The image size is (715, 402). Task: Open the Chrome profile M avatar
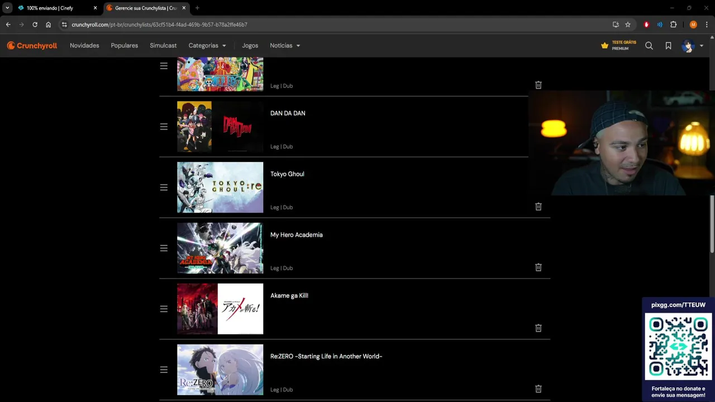[693, 25]
